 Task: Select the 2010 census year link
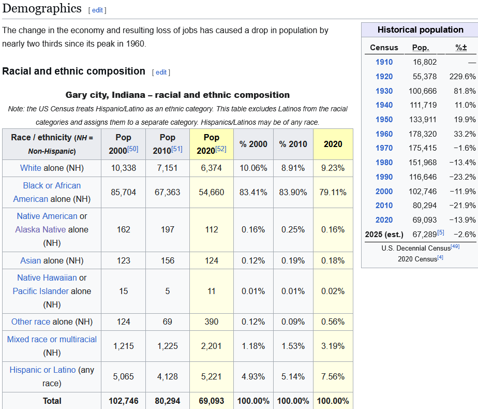coord(384,206)
